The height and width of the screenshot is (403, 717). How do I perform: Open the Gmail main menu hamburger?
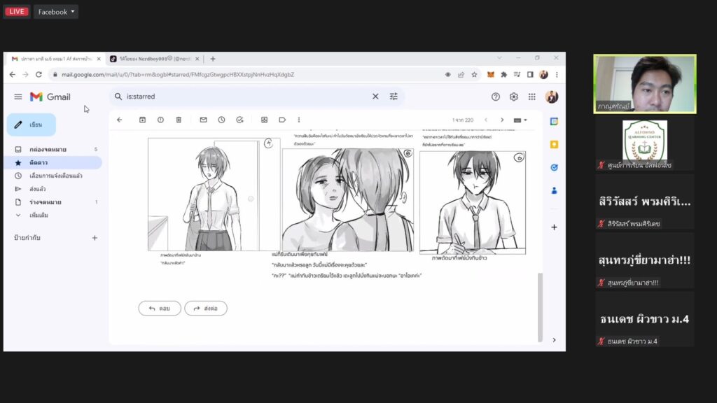[18, 97]
